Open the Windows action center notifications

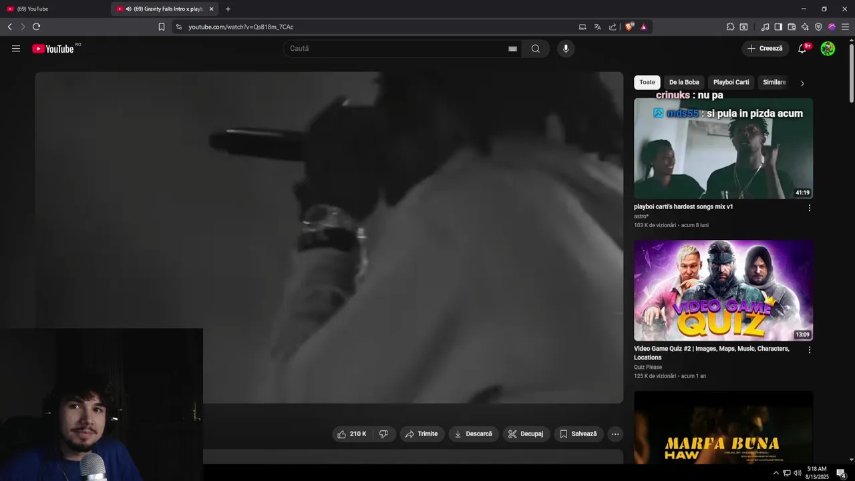tap(841, 473)
